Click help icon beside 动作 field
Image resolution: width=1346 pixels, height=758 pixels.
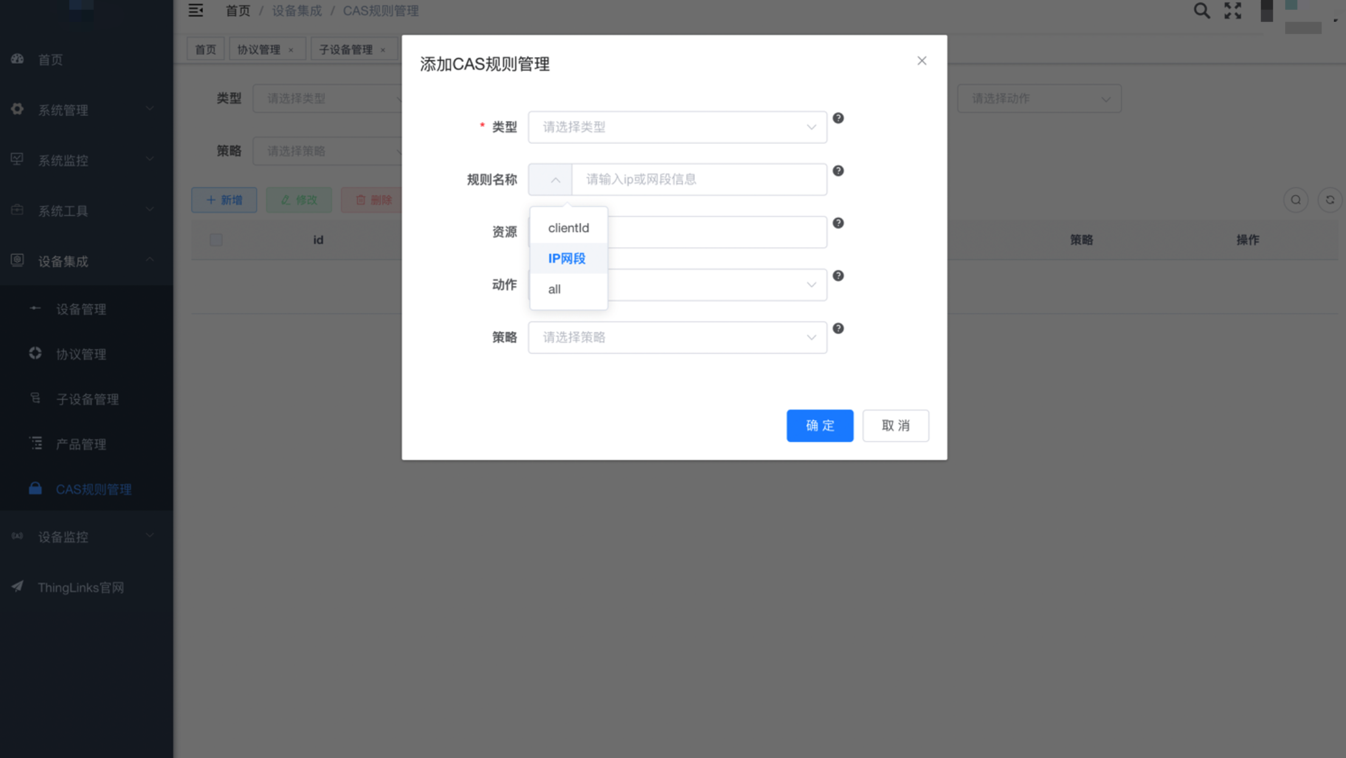(838, 276)
